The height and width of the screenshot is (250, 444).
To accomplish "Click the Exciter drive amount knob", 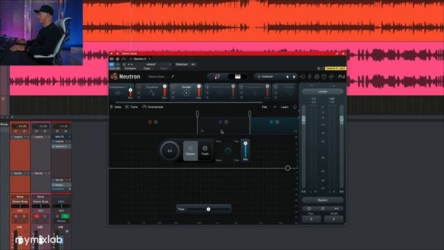I will coord(169,151).
